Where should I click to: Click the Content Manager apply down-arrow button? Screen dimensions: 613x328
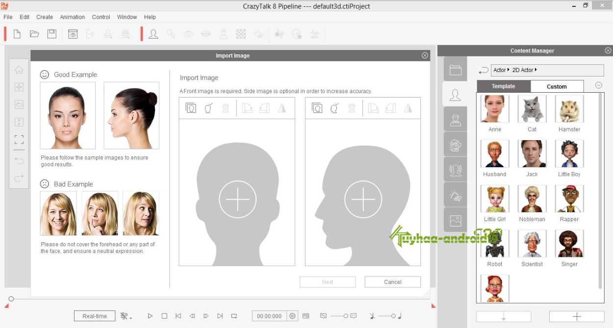pyautogui.click(x=504, y=317)
